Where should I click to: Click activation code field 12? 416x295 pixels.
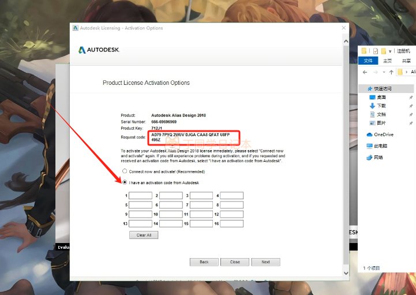point(231,214)
